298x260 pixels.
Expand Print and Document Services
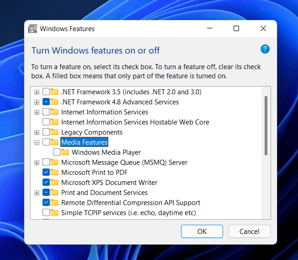tap(37, 193)
